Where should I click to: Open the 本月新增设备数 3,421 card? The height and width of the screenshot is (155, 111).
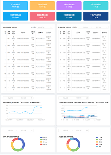tap(69, 6)
